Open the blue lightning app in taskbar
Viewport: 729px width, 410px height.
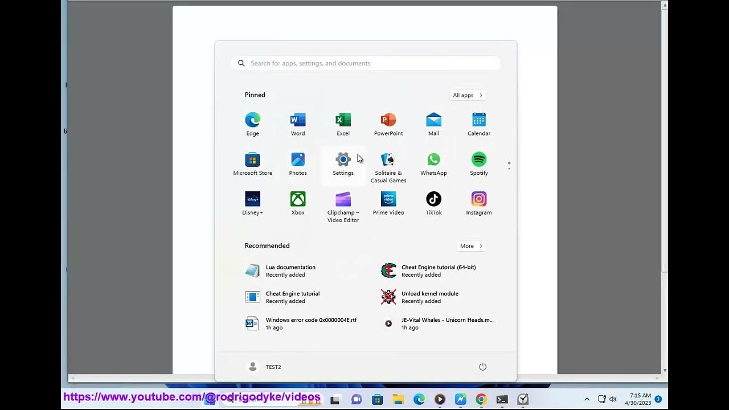coord(461,400)
